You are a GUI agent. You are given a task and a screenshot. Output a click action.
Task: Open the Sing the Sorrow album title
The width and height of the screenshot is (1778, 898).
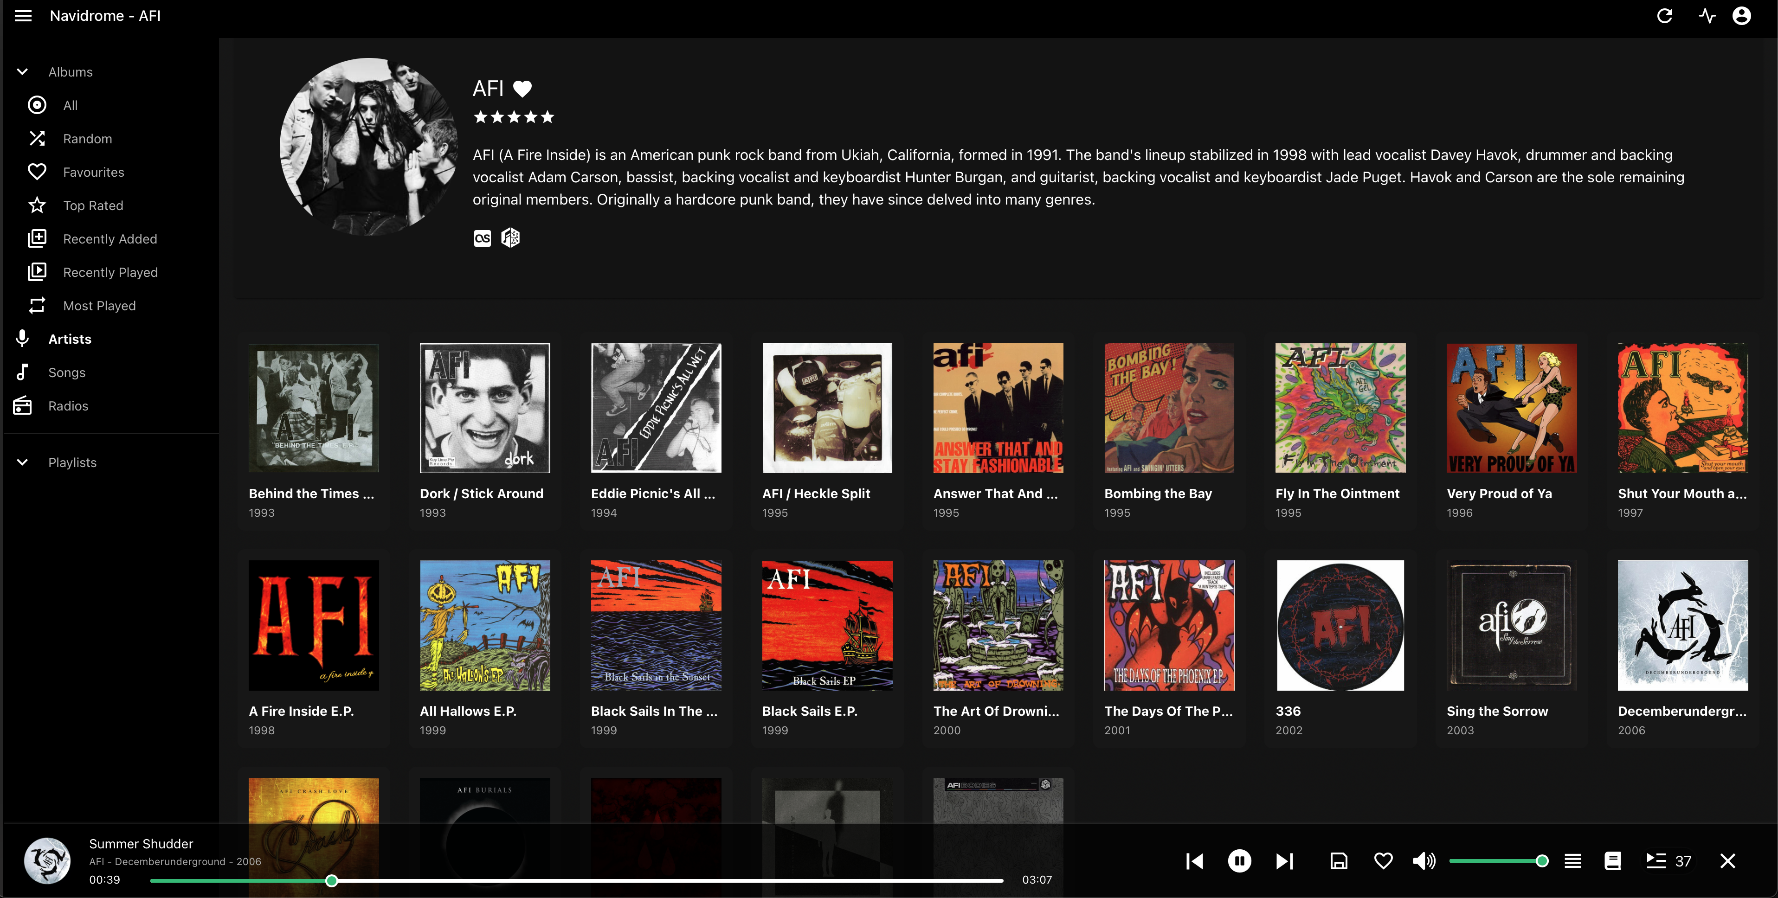tap(1496, 711)
